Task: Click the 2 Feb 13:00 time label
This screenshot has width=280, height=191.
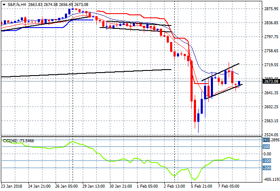Action: 174,186
